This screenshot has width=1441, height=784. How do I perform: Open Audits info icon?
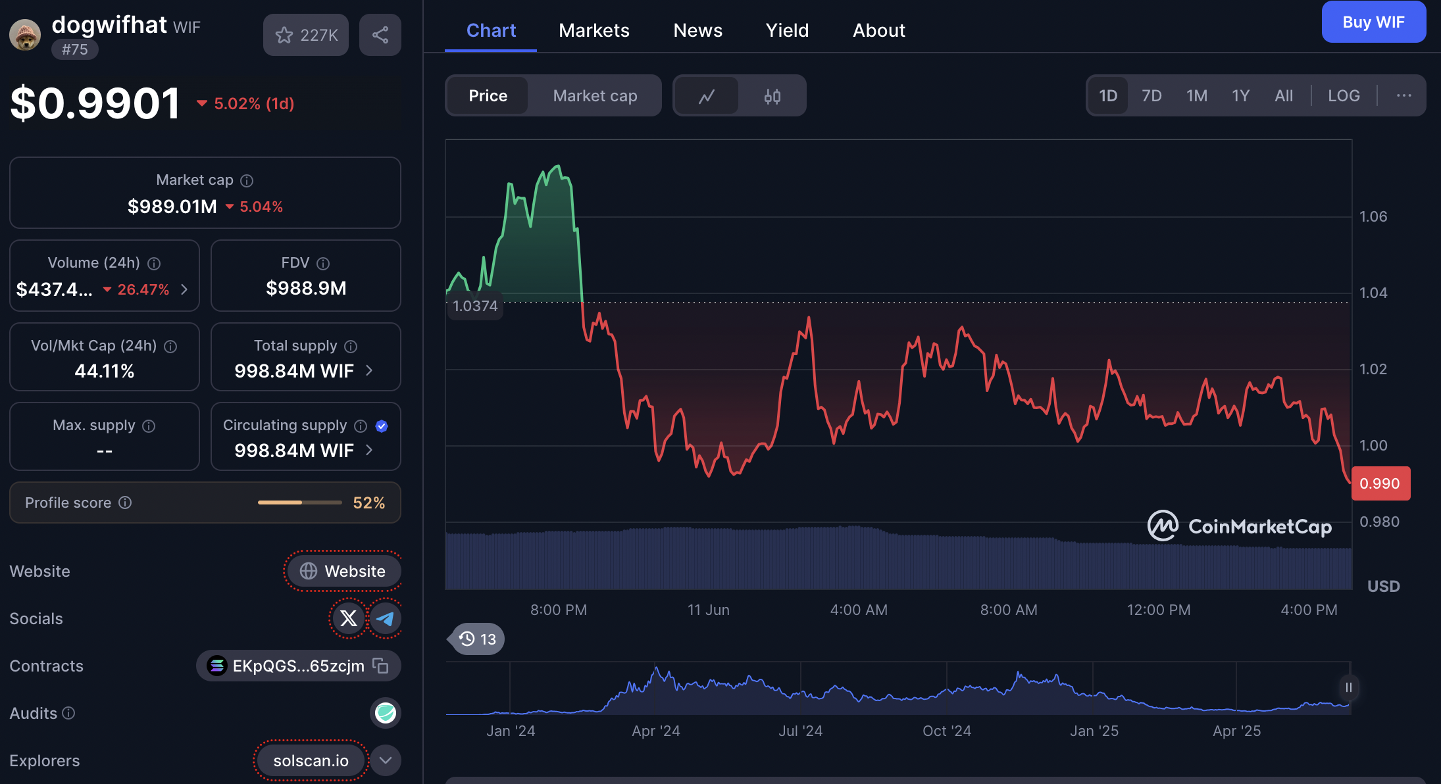click(x=68, y=713)
